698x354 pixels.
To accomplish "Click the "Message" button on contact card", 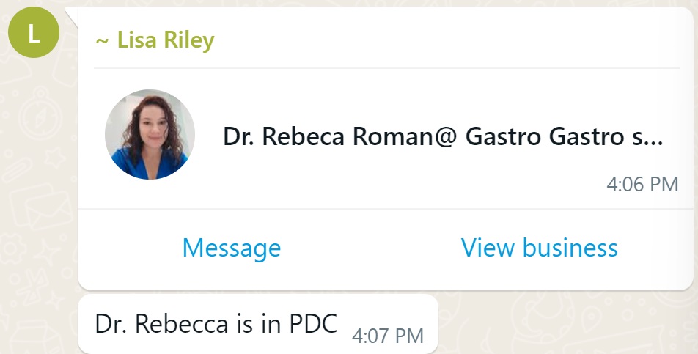I will [231, 248].
